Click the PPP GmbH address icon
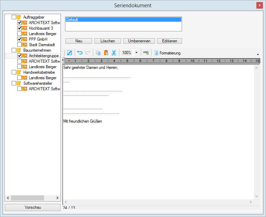Image resolution: width=266 pixels, height=217 pixels. [24, 39]
